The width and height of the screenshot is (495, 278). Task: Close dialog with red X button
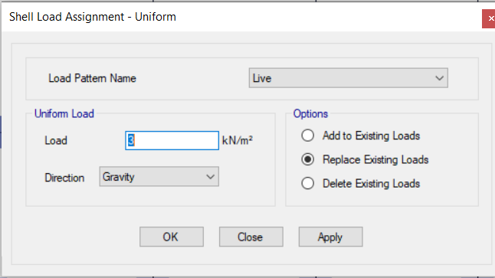tap(489, 18)
